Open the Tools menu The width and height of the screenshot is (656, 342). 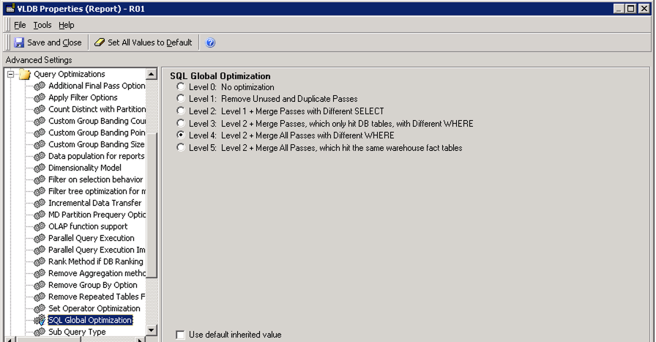(x=42, y=25)
